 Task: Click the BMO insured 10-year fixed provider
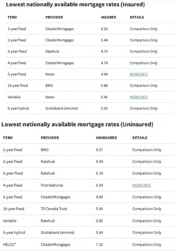point(49,86)
